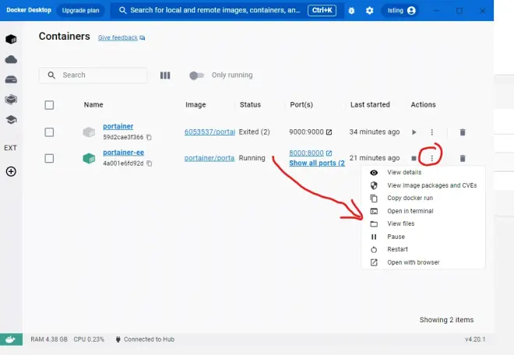
Task: Open the lsting user account menu
Action: coord(401,10)
